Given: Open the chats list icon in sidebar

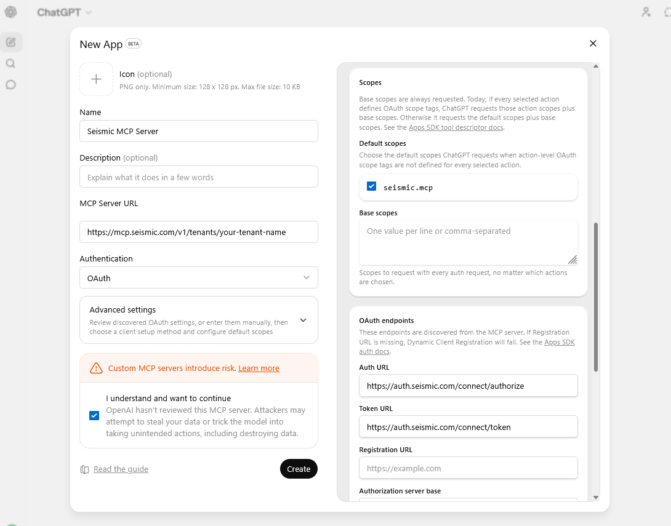Looking at the screenshot, I should pyautogui.click(x=10, y=84).
